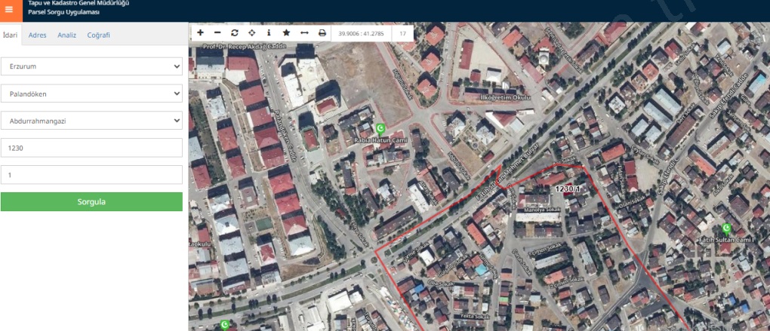Zoom in with the plus tool
The width and height of the screenshot is (770, 331).
(x=200, y=33)
